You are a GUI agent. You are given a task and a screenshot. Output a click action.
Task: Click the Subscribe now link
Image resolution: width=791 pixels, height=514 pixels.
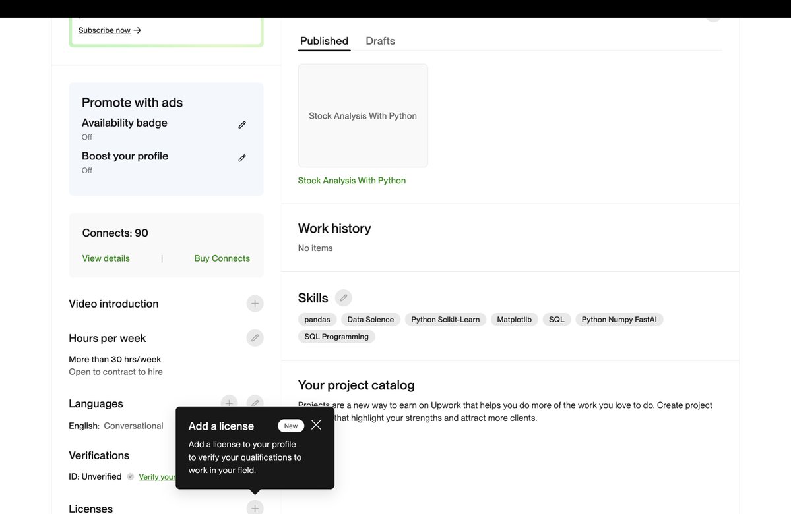click(x=110, y=30)
